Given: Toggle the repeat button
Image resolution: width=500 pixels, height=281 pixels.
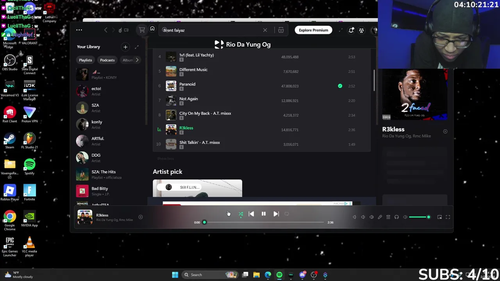Looking at the screenshot, I should coord(287,214).
